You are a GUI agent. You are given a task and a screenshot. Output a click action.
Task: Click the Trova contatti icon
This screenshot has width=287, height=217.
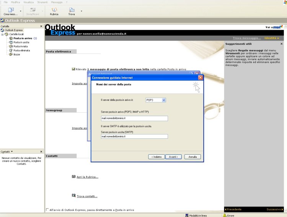pos(73,196)
